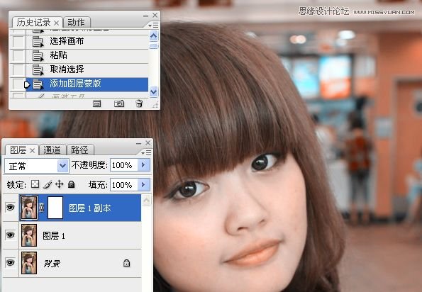Create new document from current history state
This screenshot has height=292, width=422.
97,103
